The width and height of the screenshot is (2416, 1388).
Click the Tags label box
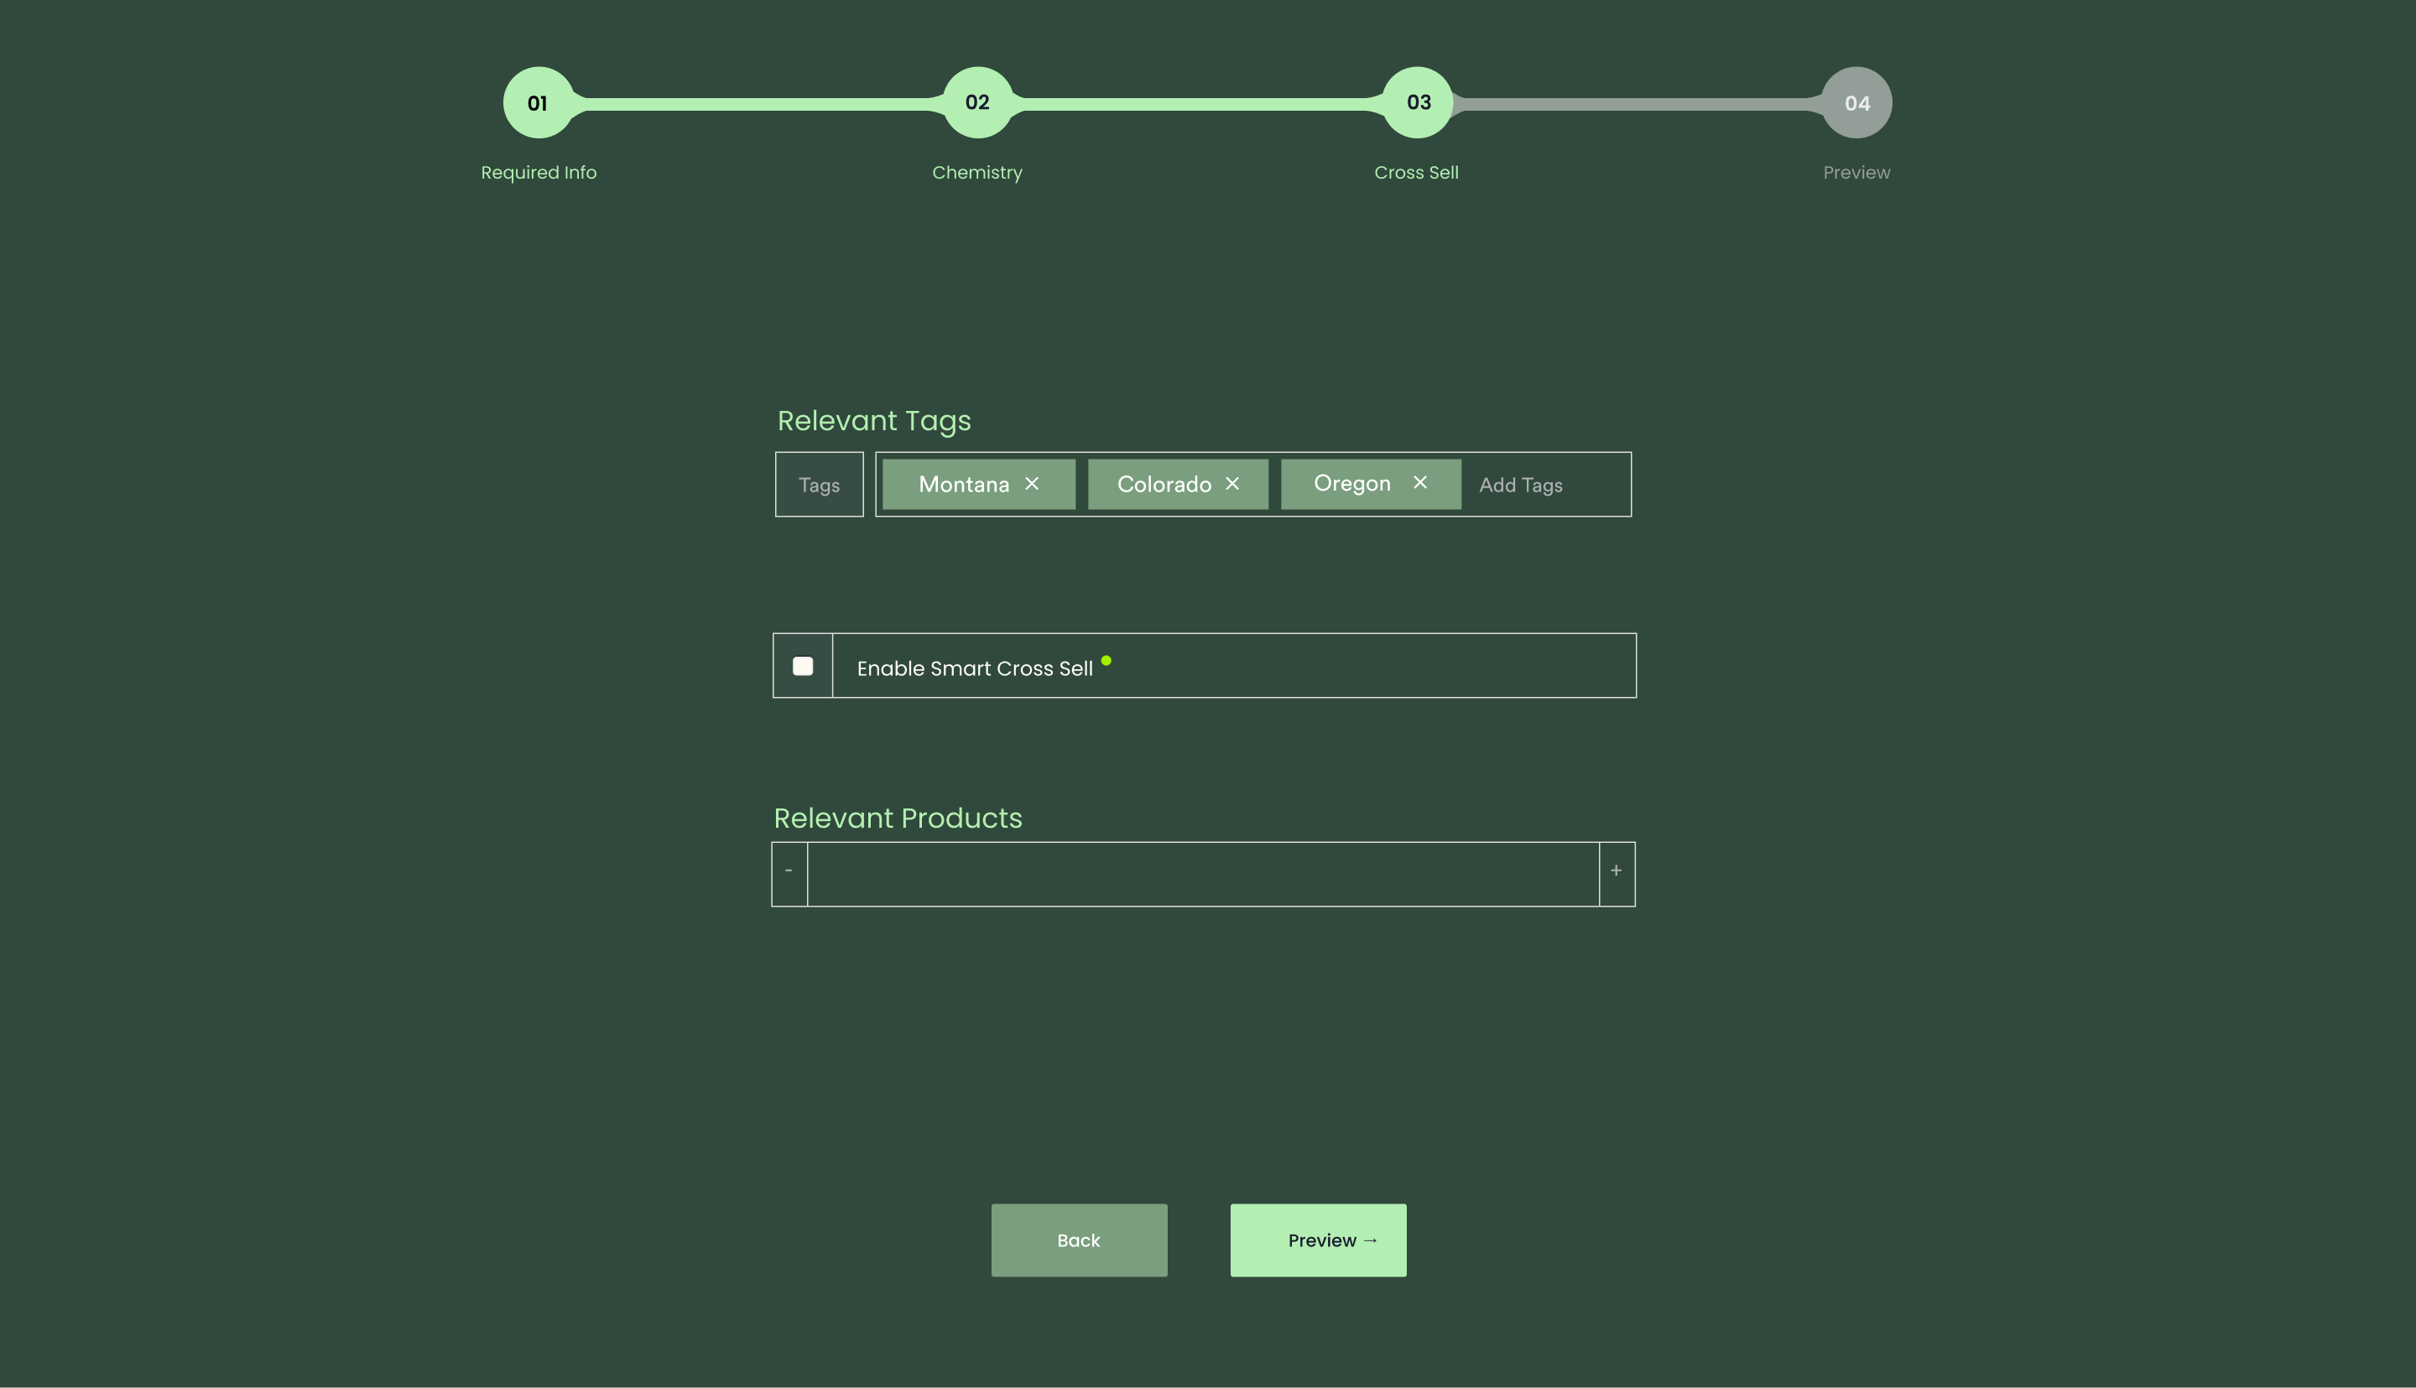(x=819, y=486)
